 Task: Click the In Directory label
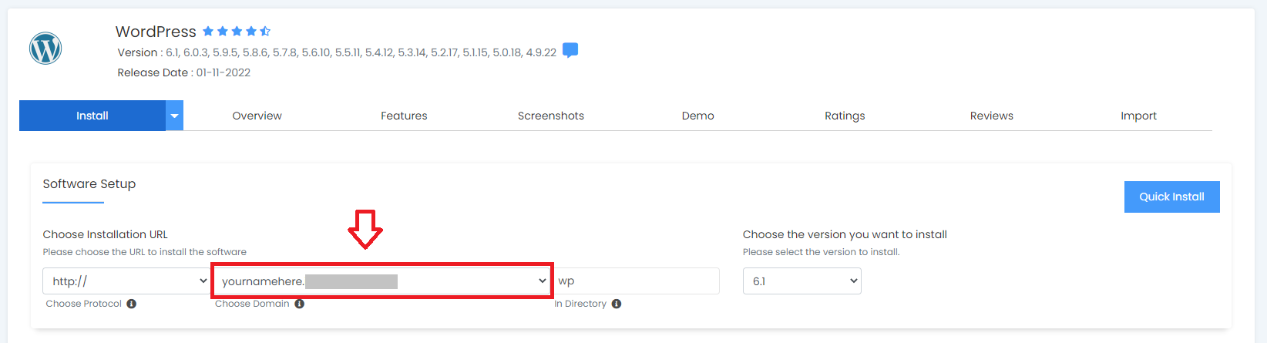click(x=580, y=304)
